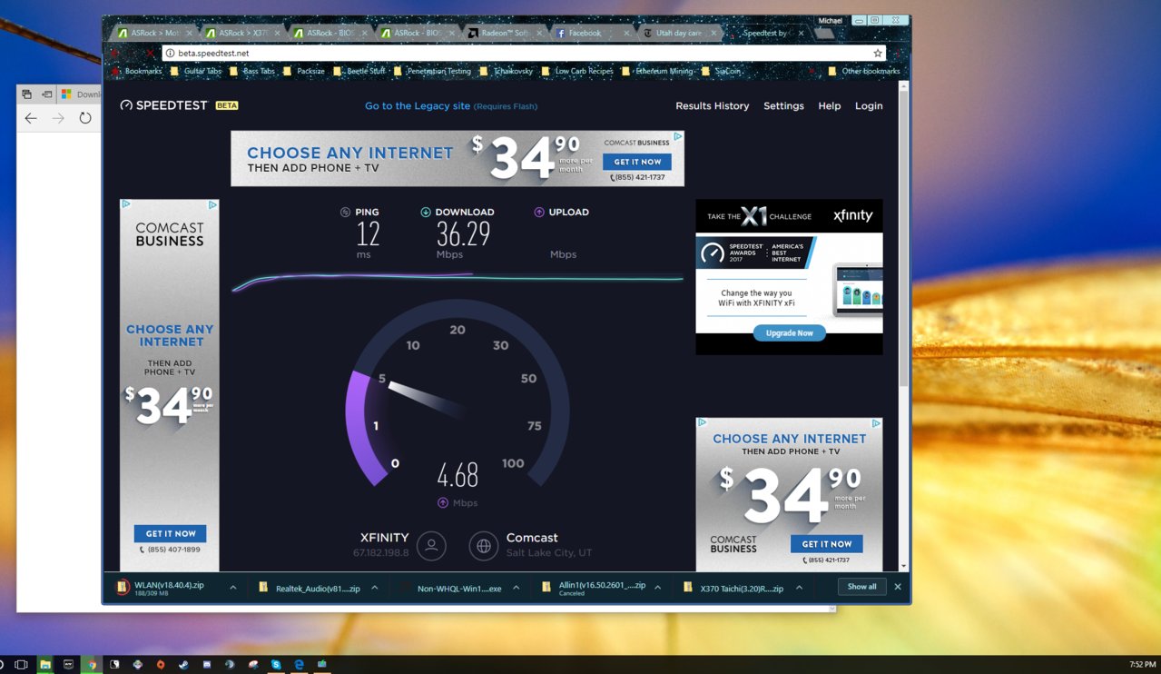Open Speedtest Settings

point(783,106)
